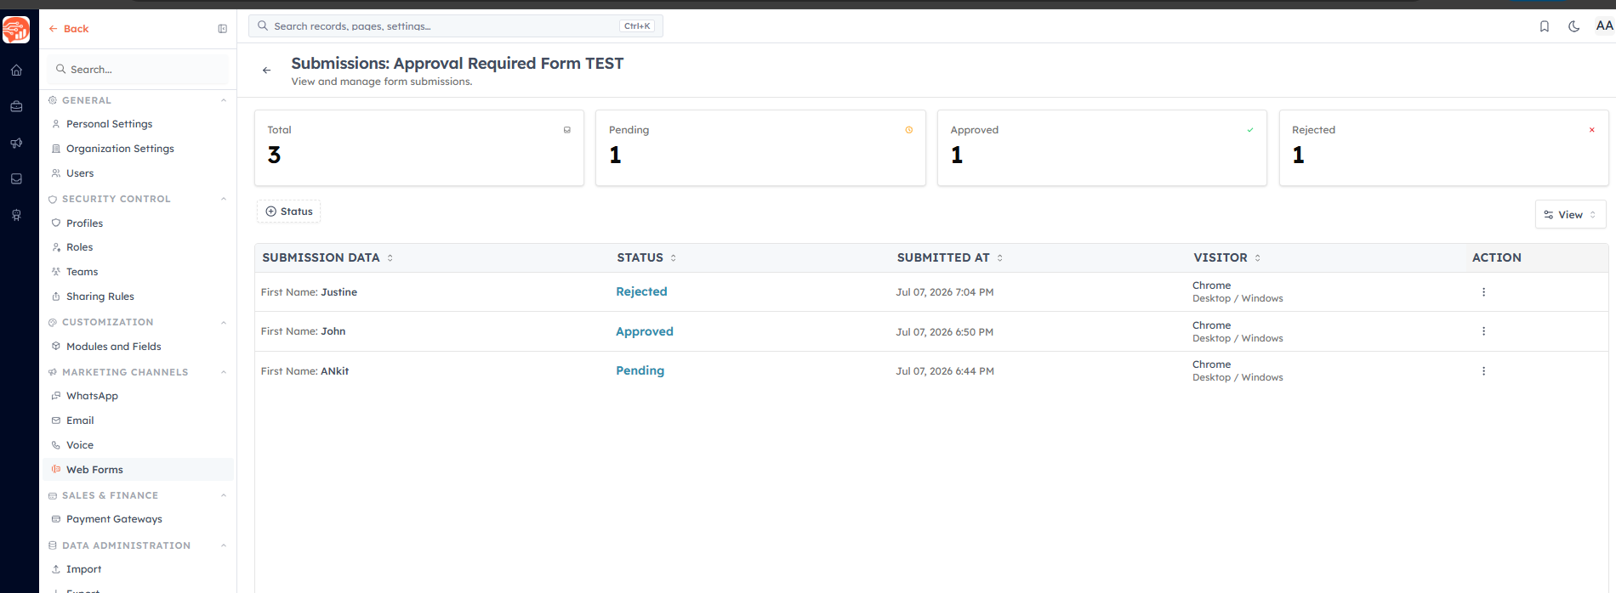The image size is (1616, 593).
Task: Click the Total card icon
Action: [x=567, y=130]
